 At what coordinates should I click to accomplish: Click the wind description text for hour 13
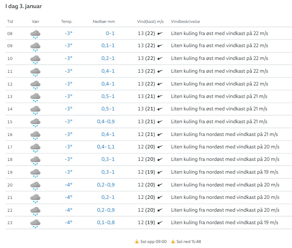[x=219, y=96]
